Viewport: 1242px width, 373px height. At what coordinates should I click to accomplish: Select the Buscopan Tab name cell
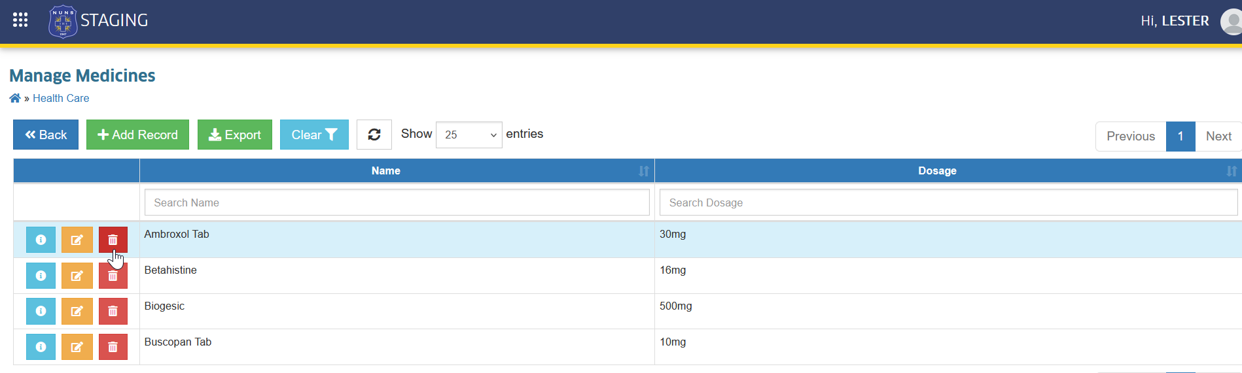[x=397, y=347]
